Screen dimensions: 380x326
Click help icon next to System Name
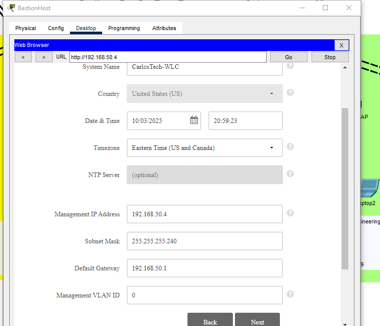click(x=290, y=66)
